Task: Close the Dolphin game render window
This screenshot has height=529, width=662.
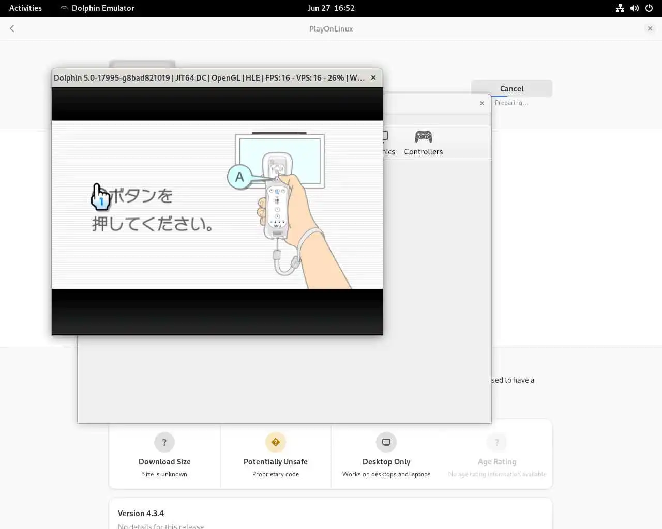Action: pyautogui.click(x=373, y=77)
